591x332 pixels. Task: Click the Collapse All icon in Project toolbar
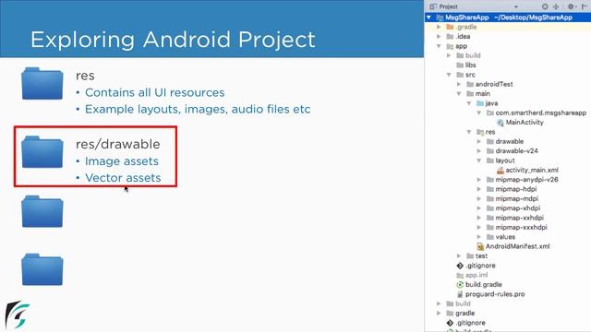click(x=556, y=6)
